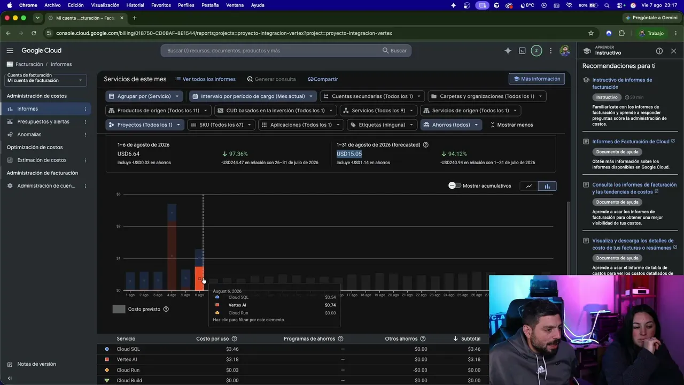Click the Compartir link

click(x=323, y=79)
